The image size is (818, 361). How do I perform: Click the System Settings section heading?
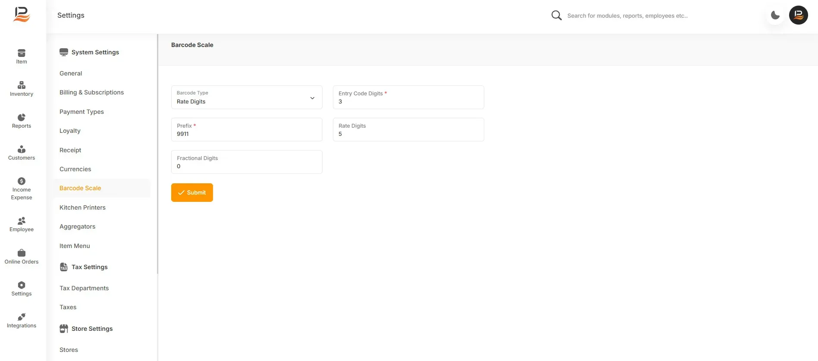(95, 52)
